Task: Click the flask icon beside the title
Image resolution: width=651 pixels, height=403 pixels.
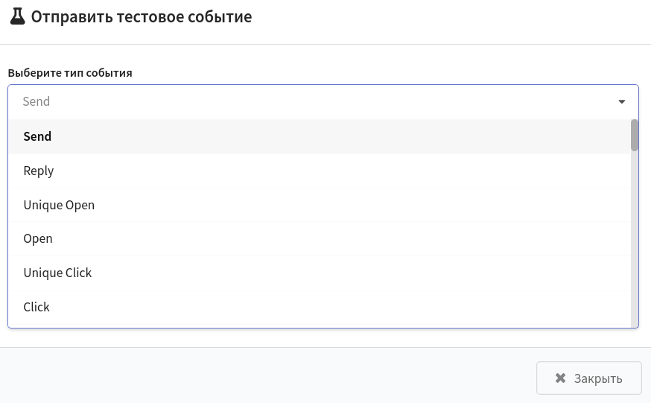Action: coord(17,16)
